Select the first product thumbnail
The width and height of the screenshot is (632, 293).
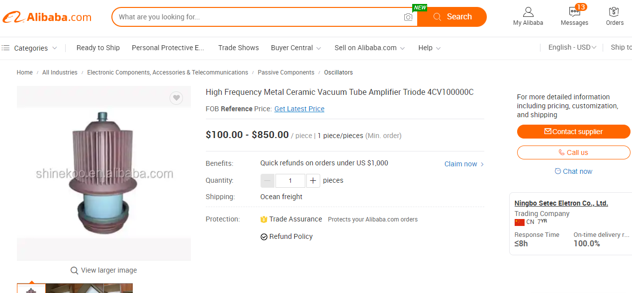(31, 289)
